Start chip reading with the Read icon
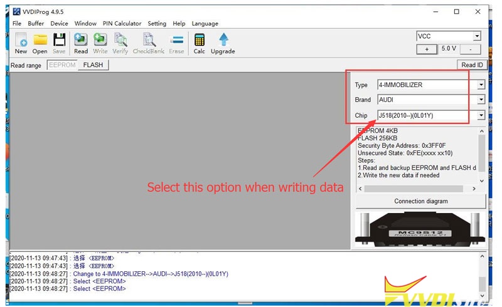The height and width of the screenshot is (307, 502). pyautogui.click(x=81, y=43)
